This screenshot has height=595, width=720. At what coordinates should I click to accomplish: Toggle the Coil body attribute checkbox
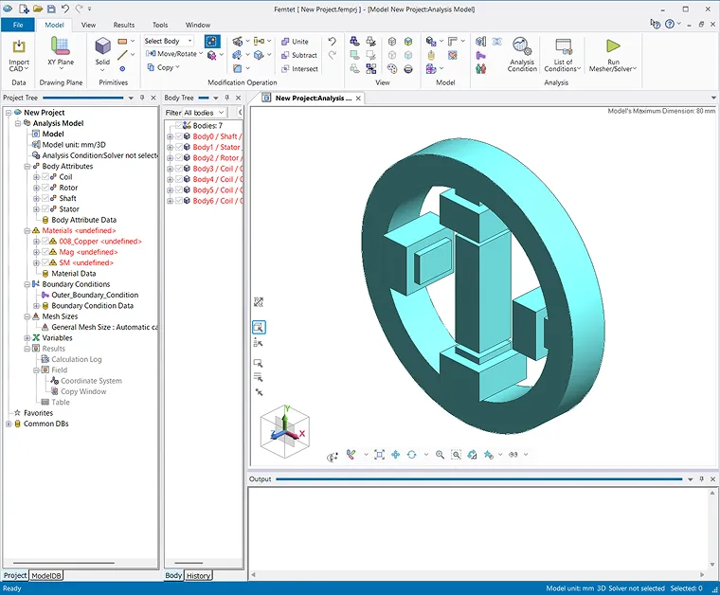pyautogui.click(x=45, y=177)
